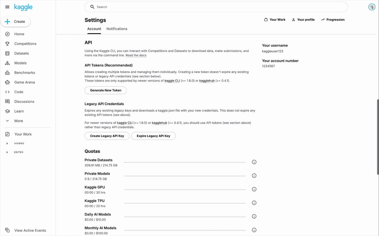This screenshot has width=379, height=236.
Task: Show info for Private Datasets quota
Action: (254, 162)
